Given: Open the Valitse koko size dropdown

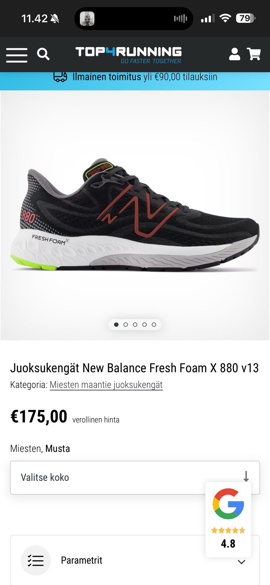Looking at the screenshot, I should (135, 477).
